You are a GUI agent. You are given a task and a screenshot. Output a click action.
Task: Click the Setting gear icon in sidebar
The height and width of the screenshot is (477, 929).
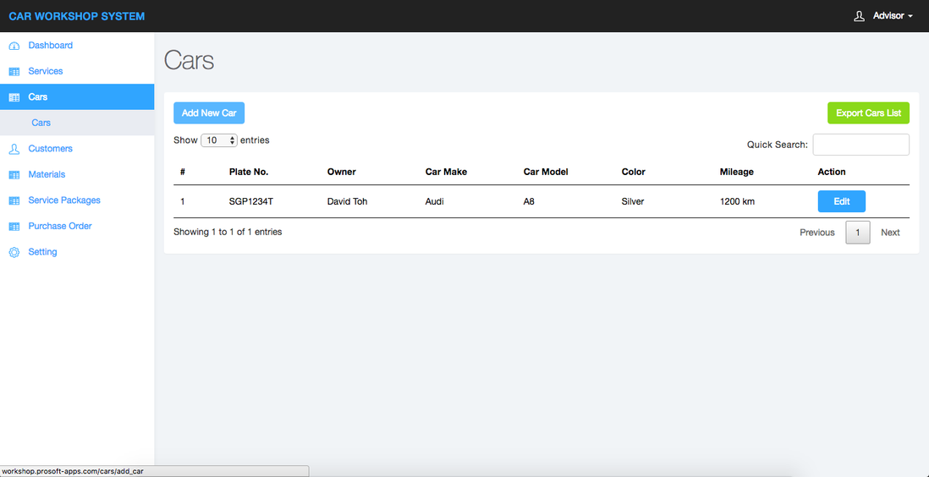[14, 253]
